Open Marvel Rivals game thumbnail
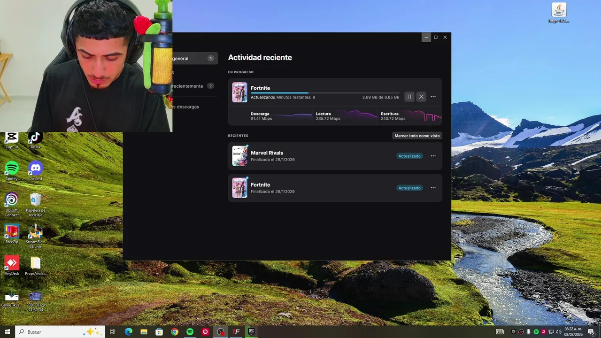601x338 pixels. (x=239, y=156)
